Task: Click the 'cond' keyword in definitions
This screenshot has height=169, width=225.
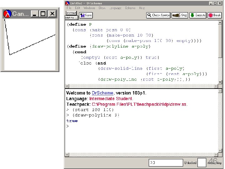Action: coord(80,52)
